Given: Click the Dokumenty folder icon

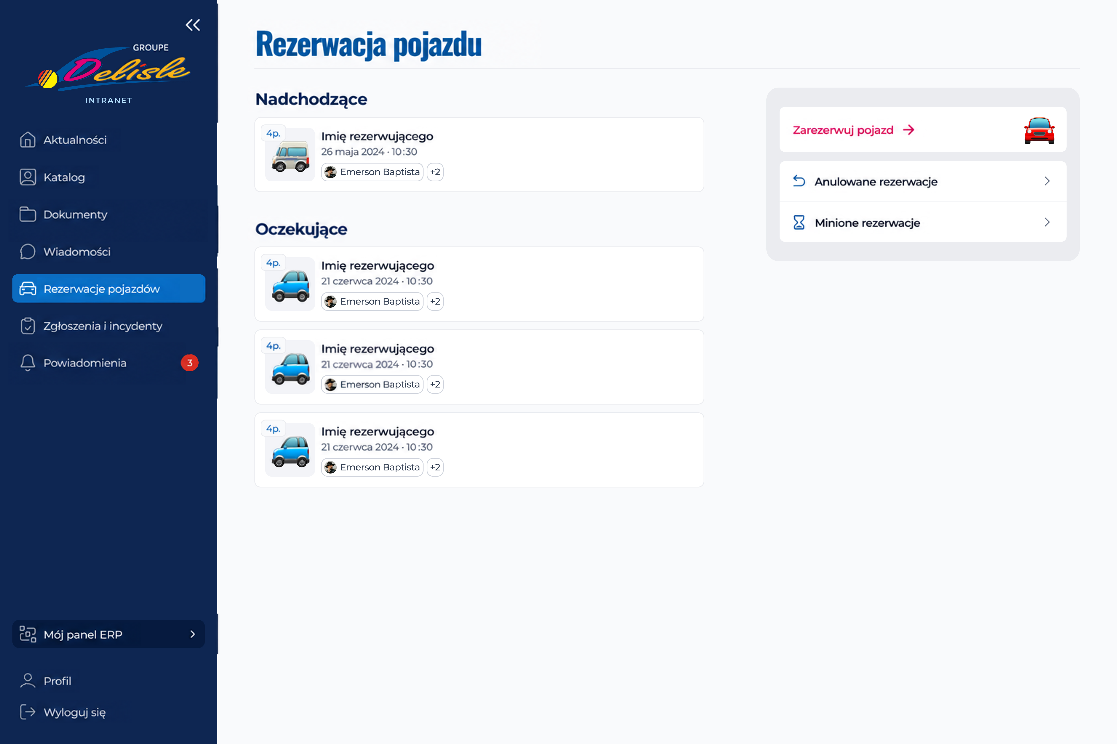Looking at the screenshot, I should [28, 214].
